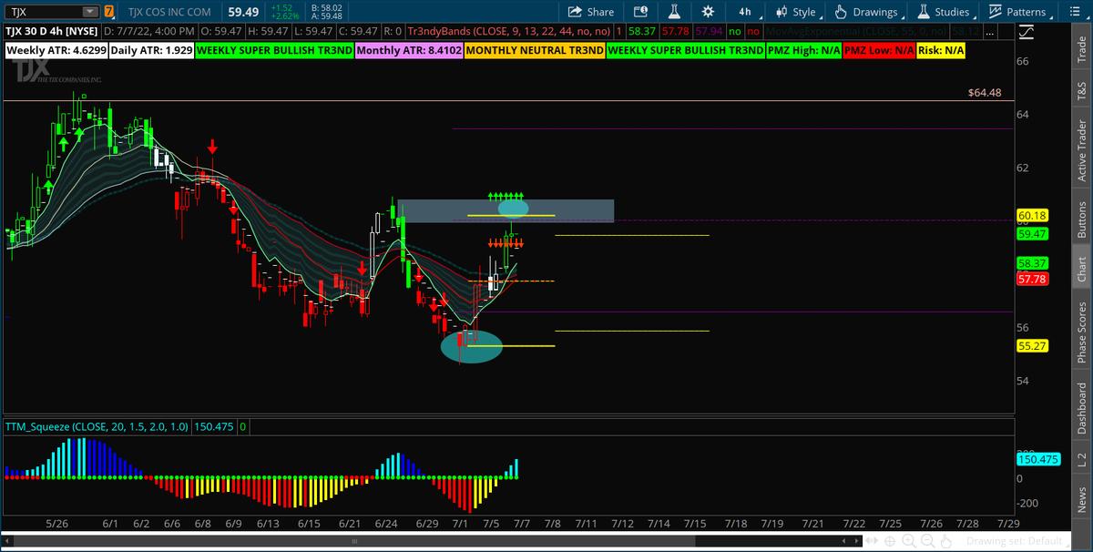Open chart settings gear icon
This screenshot has width=1093, height=552.
click(x=709, y=12)
